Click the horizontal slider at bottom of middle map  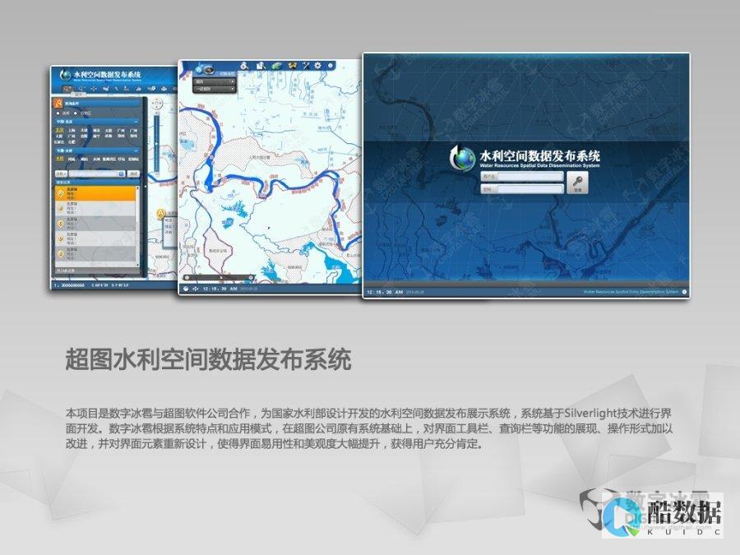tap(219, 278)
